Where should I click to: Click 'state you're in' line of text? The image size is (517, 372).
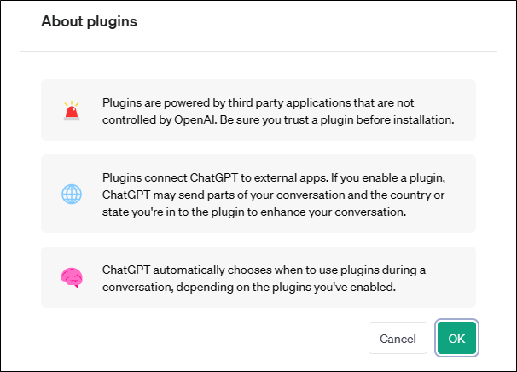click(x=254, y=212)
